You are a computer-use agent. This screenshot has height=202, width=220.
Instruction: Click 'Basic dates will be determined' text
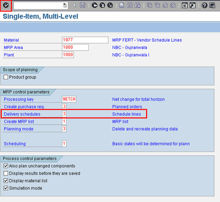coord(151,144)
